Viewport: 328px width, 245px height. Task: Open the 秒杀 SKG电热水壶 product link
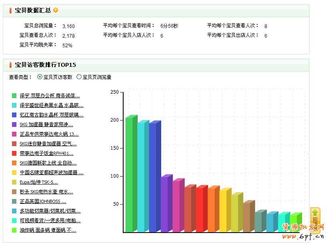click(x=46, y=192)
